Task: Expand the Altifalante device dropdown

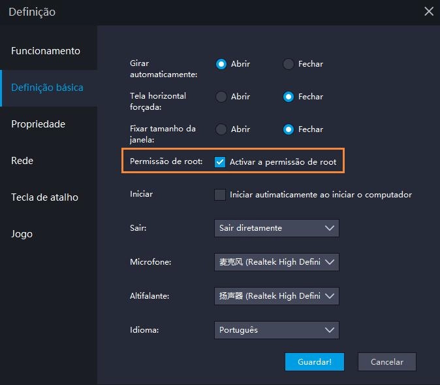Action: pyautogui.click(x=276, y=296)
